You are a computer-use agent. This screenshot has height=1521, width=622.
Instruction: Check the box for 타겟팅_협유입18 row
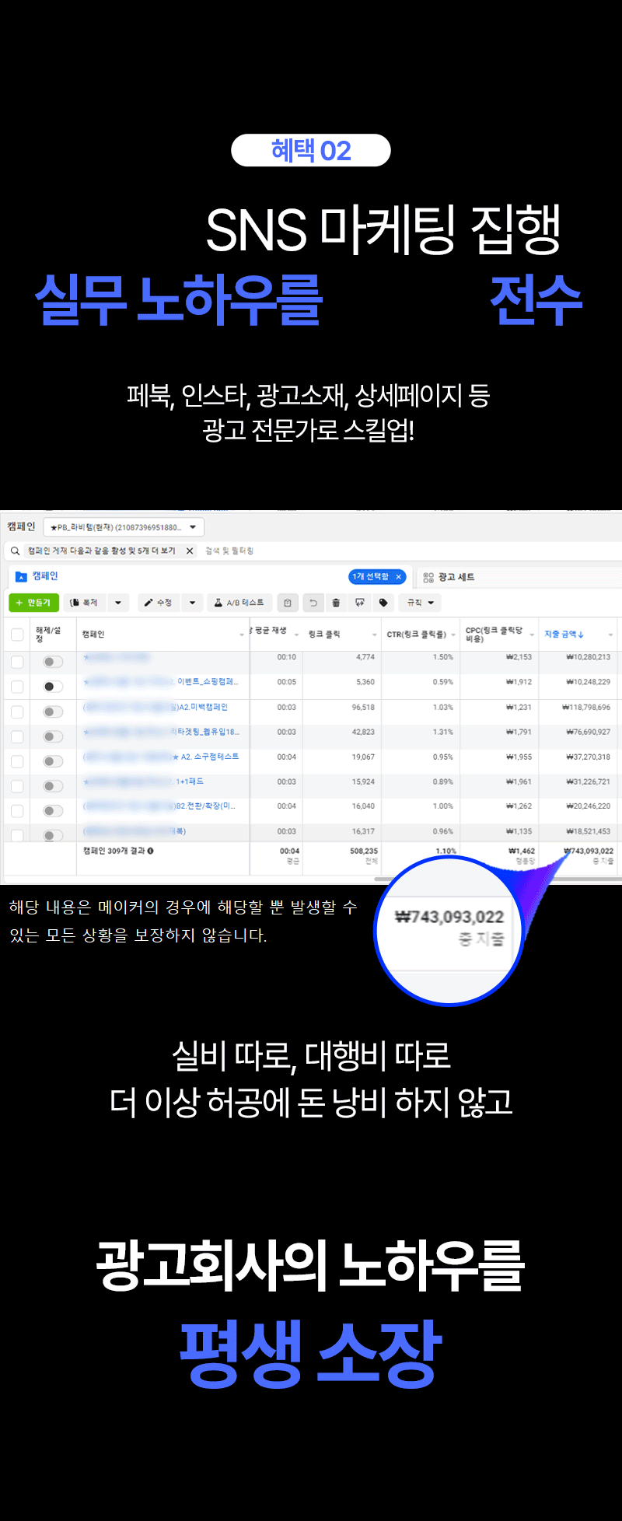pos(17,736)
